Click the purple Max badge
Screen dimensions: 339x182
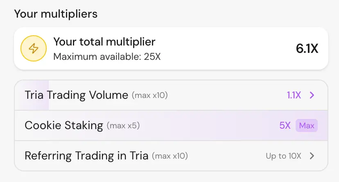307,125
